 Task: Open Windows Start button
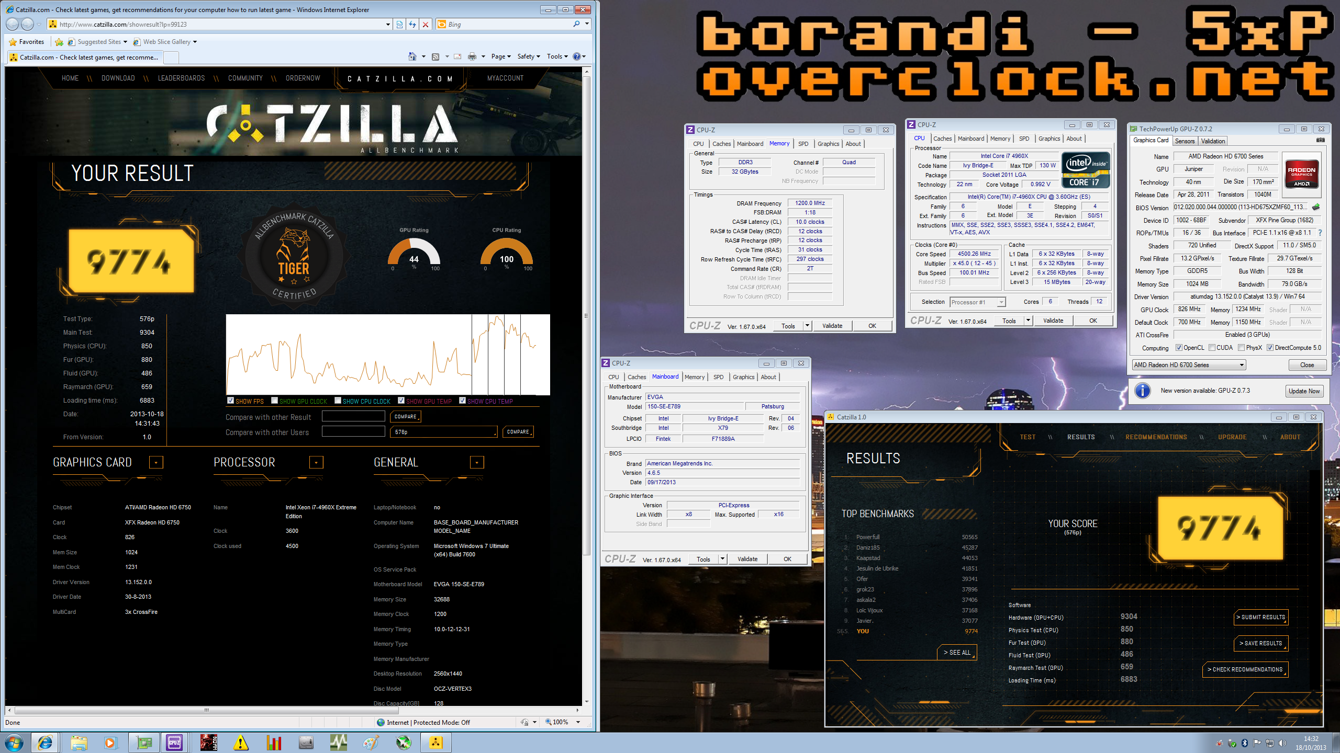[14, 743]
